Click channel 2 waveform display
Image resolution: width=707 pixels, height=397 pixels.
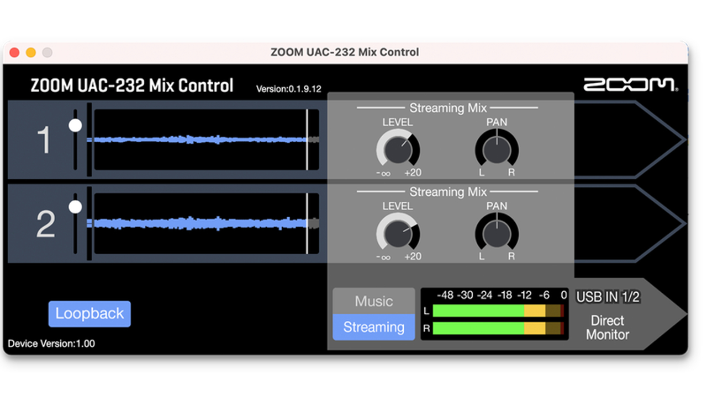[204, 223]
